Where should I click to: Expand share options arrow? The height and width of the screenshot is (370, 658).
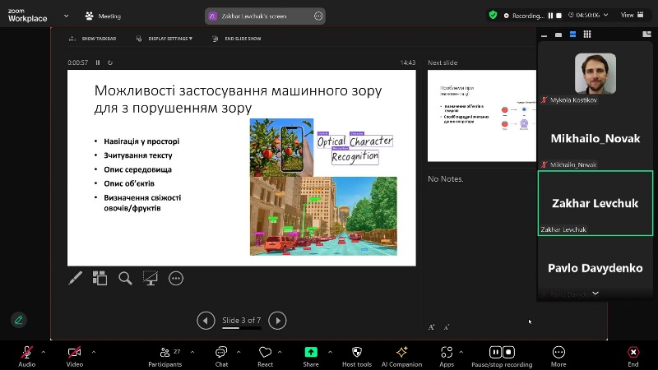pos(330,352)
